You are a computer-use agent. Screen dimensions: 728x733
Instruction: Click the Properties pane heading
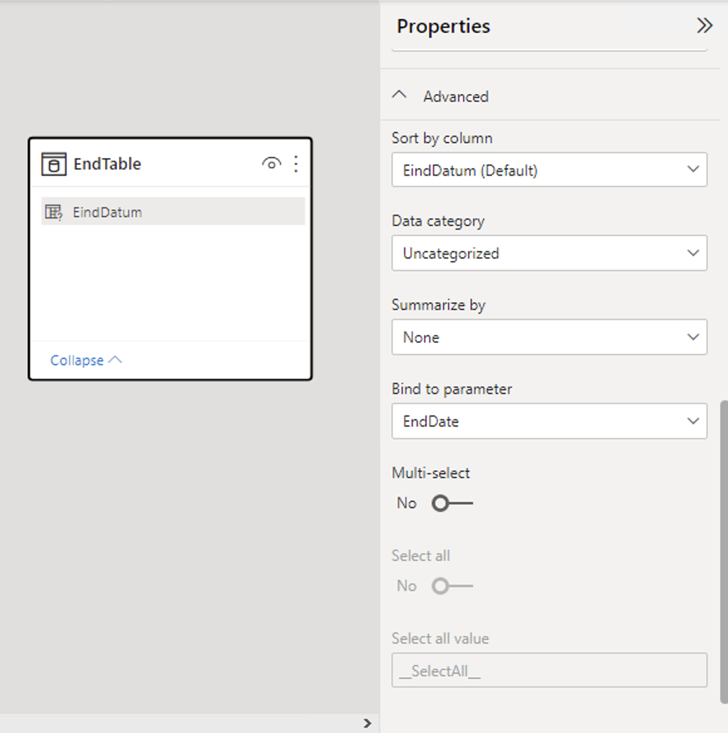(443, 26)
